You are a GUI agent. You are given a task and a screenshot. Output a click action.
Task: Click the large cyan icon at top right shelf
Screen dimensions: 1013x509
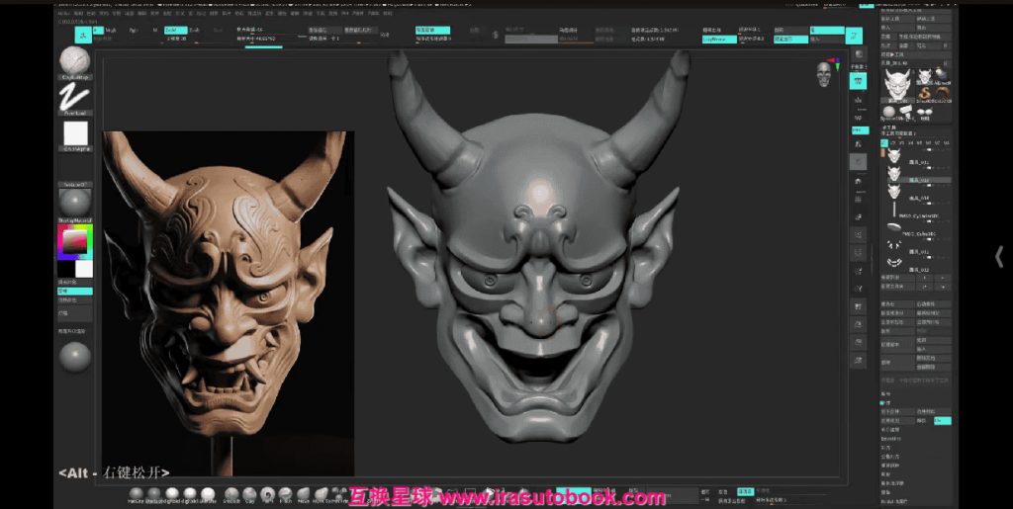coord(854,35)
